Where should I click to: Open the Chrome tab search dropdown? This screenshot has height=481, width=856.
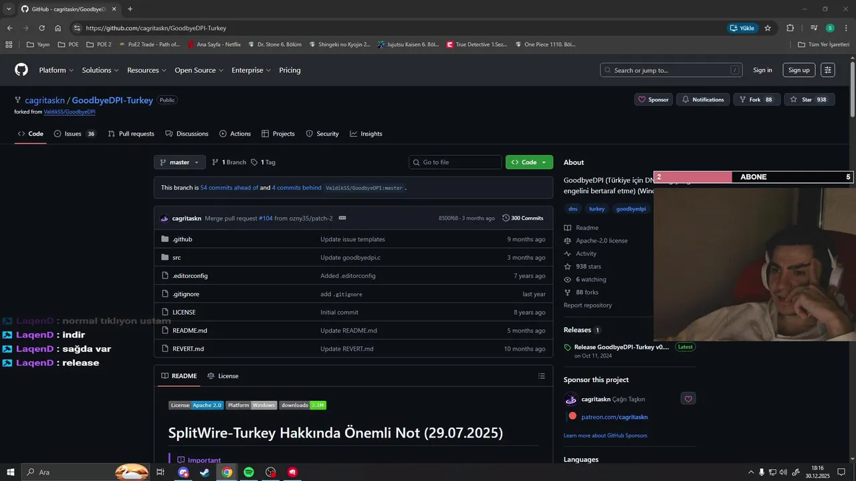coord(9,9)
